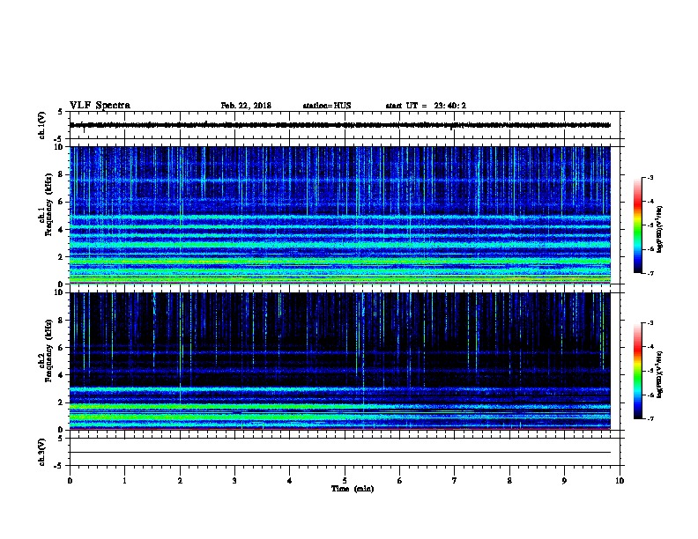Click the "VLF Spectra" plot title

click(100, 106)
